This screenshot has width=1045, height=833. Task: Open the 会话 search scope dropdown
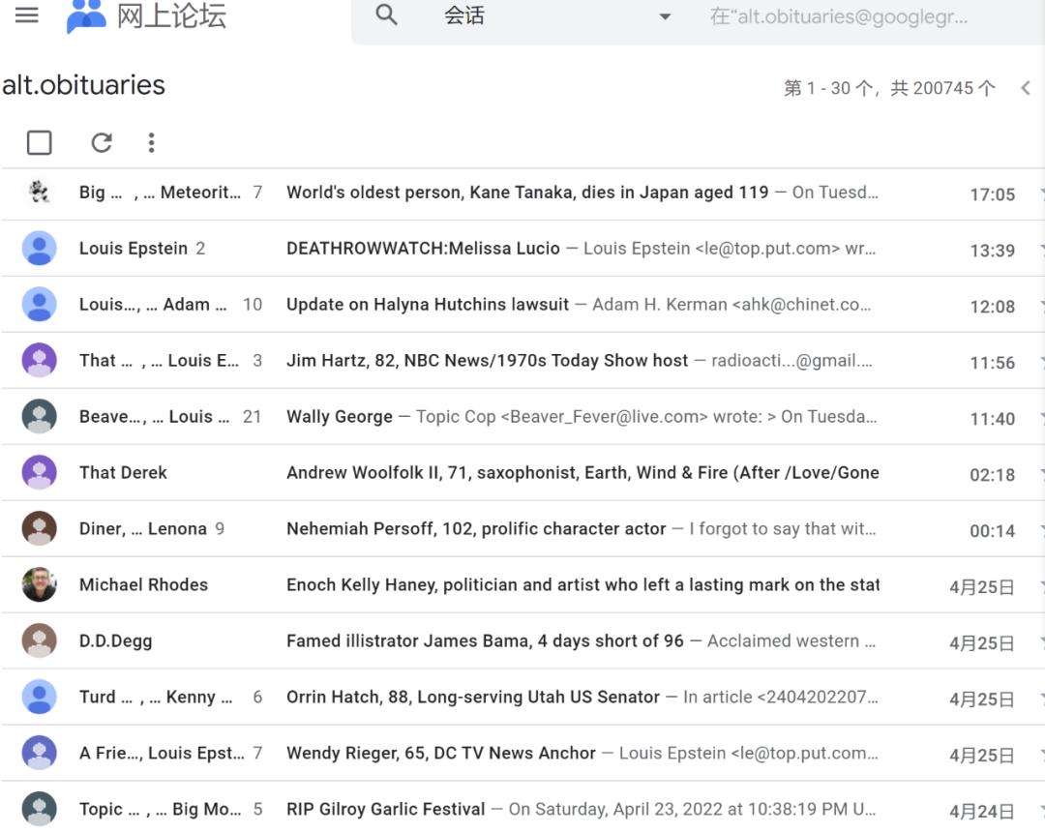pos(557,15)
